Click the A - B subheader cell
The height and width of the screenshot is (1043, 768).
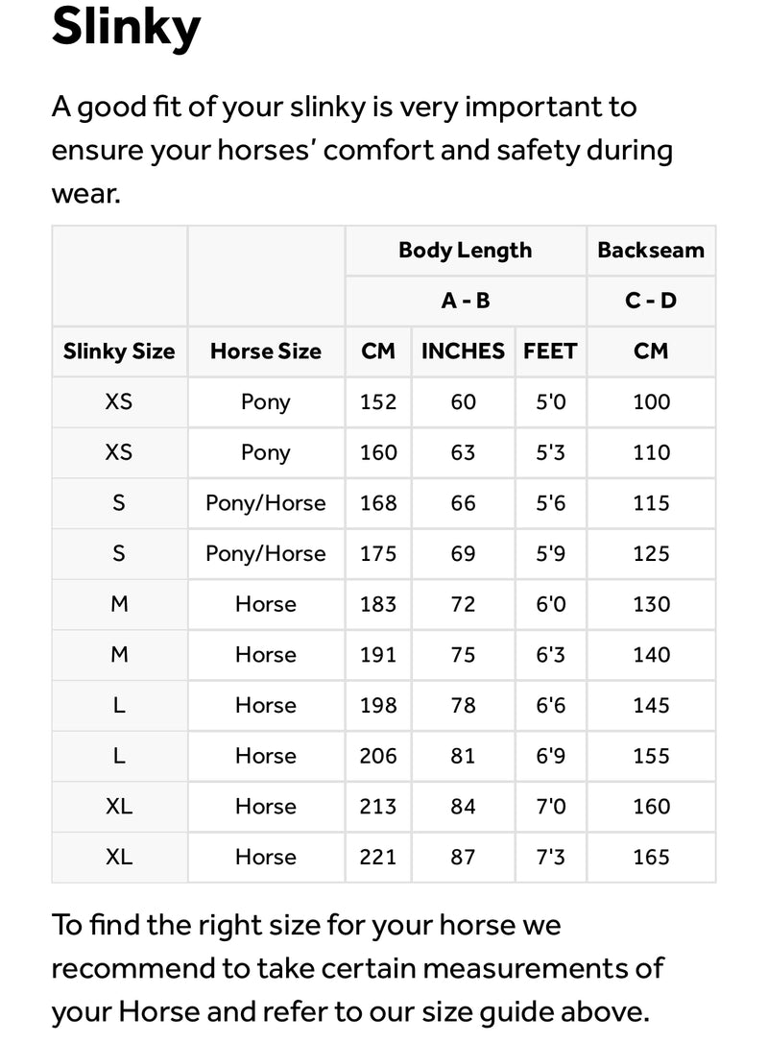click(x=465, y=301)
